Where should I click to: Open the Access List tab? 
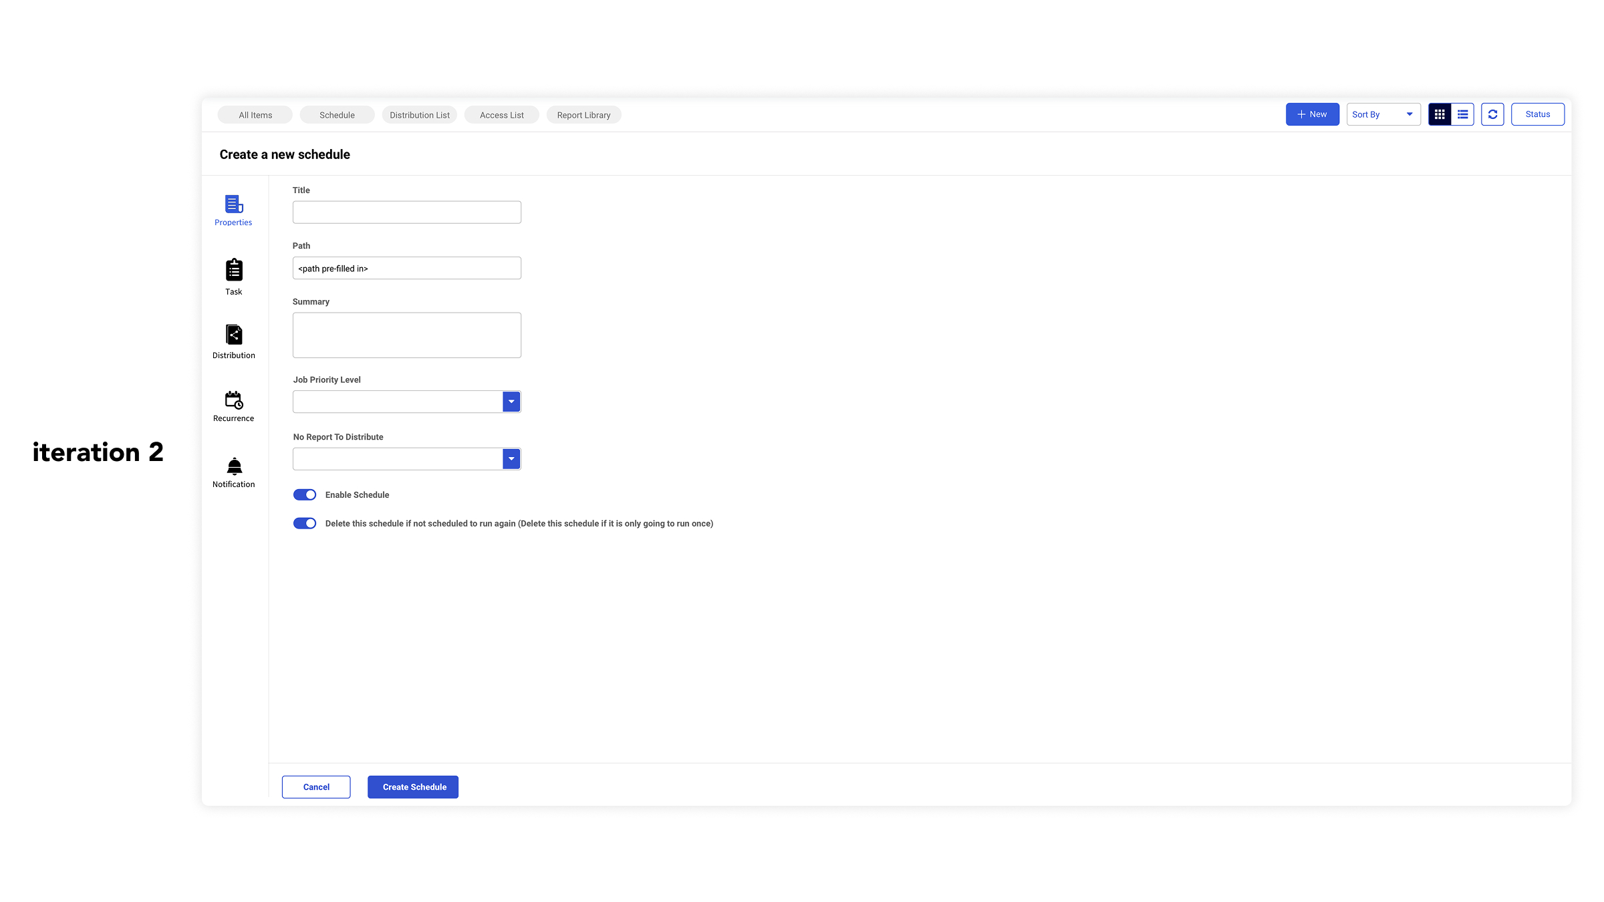point(501,116)
